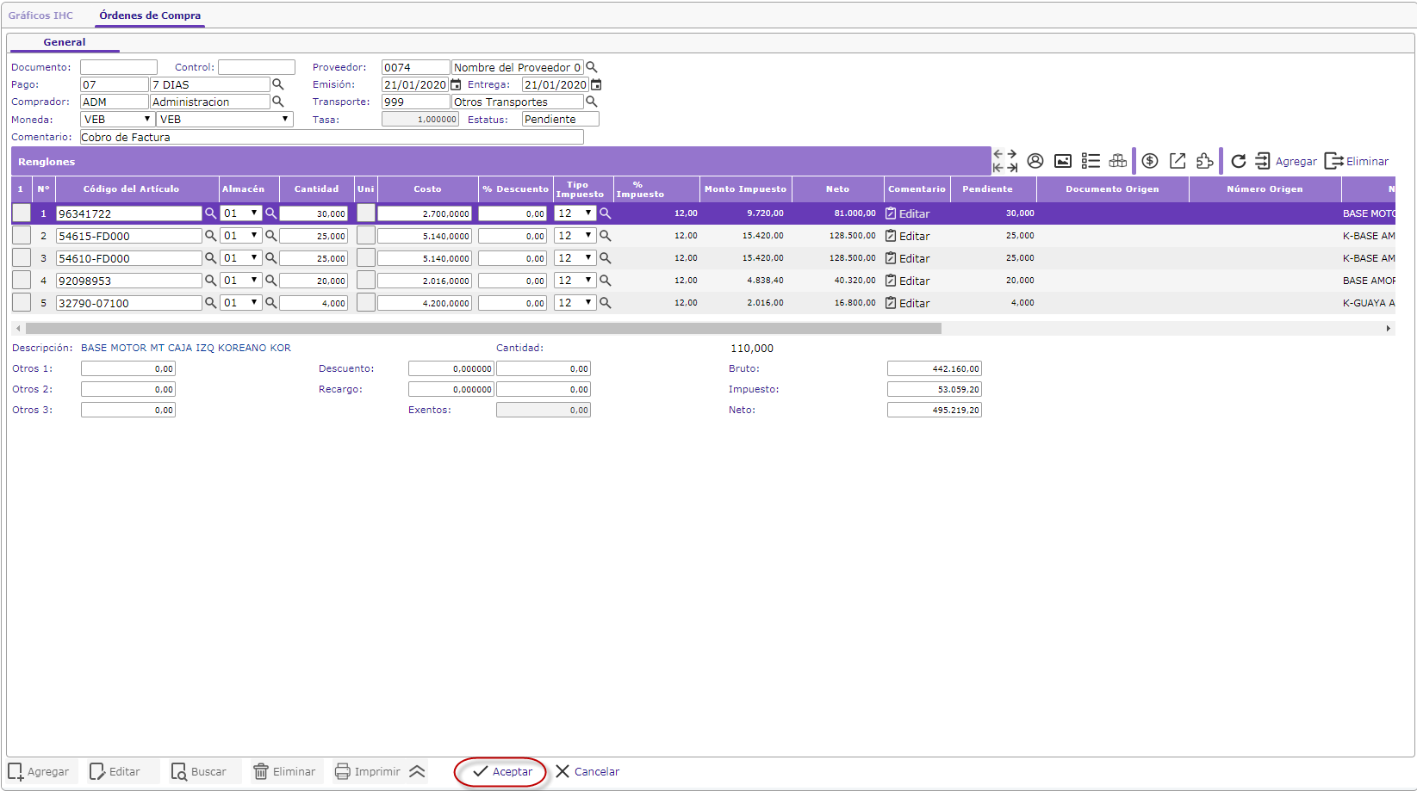1417x791 pixels.
Task: Click the Cancelar button
Action: (587, 771)
